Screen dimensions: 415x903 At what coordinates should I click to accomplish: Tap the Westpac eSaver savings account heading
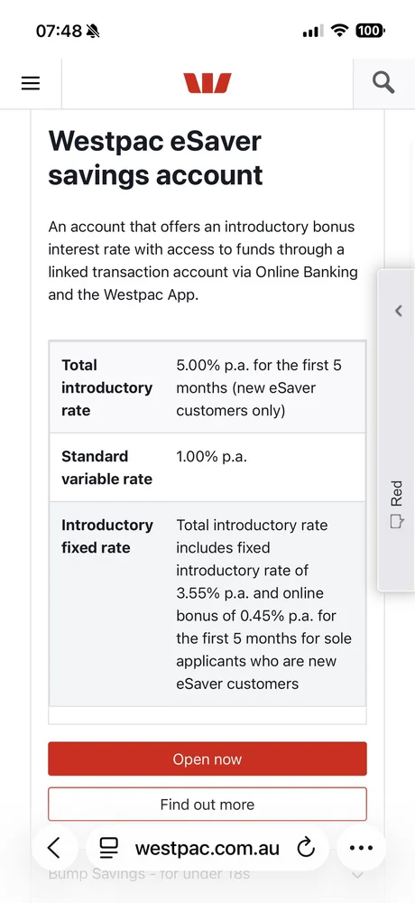click(155, 158)
